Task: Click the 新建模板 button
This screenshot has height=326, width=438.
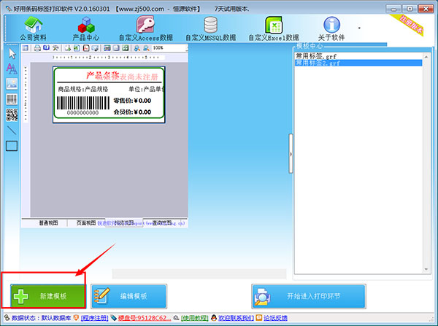Action: coord(48,296)
